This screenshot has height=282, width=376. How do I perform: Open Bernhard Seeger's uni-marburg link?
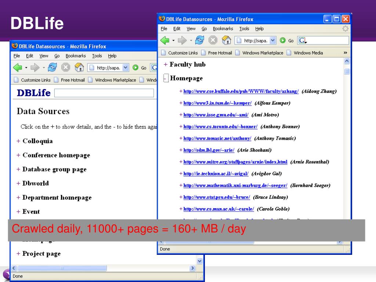click(235, 185)
